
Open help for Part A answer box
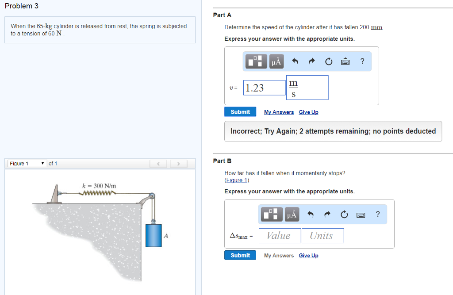[362, 61]
